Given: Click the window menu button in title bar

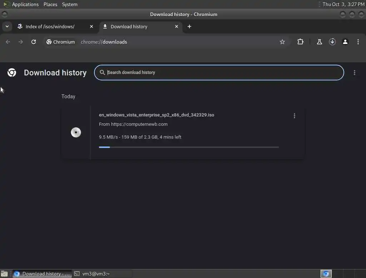Looking at the screenshot, I should pos(4,15).
